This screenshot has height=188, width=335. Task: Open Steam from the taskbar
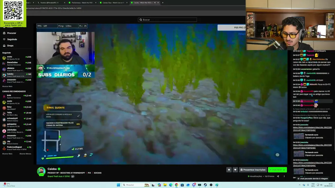(x=205, y=185)
